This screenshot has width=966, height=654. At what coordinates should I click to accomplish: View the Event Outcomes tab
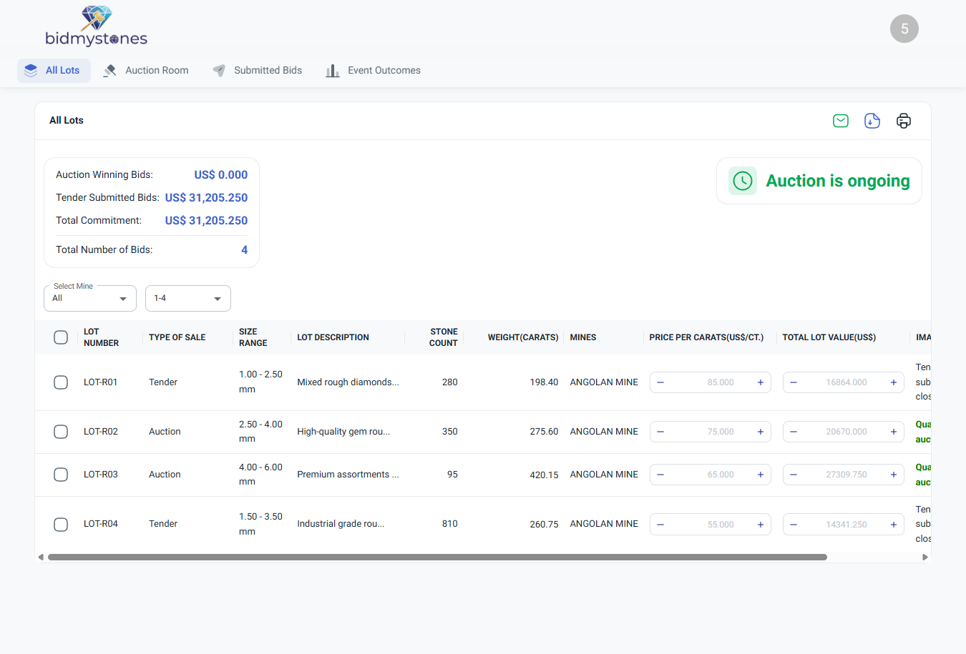(x=373, y=71)
